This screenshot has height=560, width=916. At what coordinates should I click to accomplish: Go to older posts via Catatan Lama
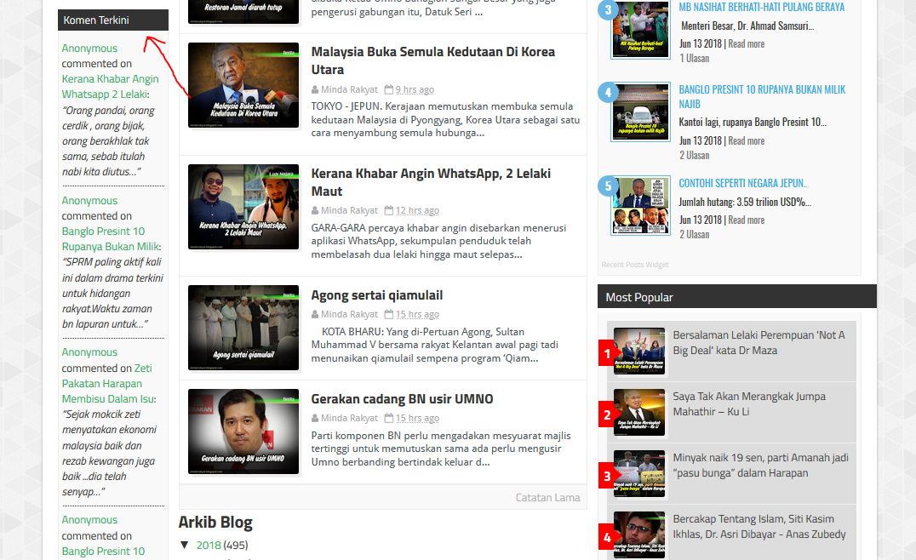pyautogui.click(x=547, y=498)
